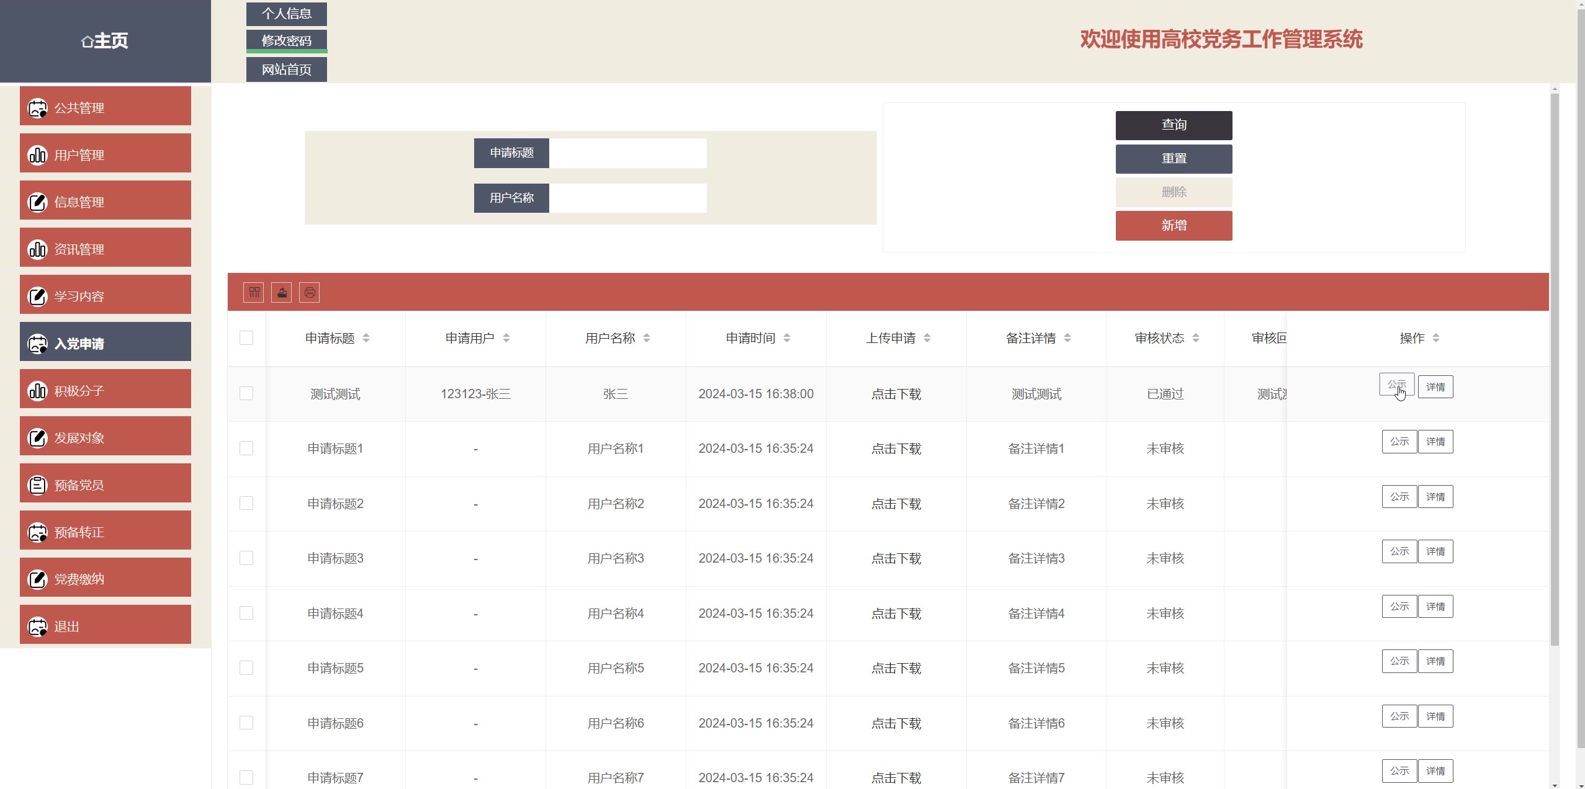Toggle the select-all checkbox in table header
The image size is (1585, 789).
click(x=246, y=338)
